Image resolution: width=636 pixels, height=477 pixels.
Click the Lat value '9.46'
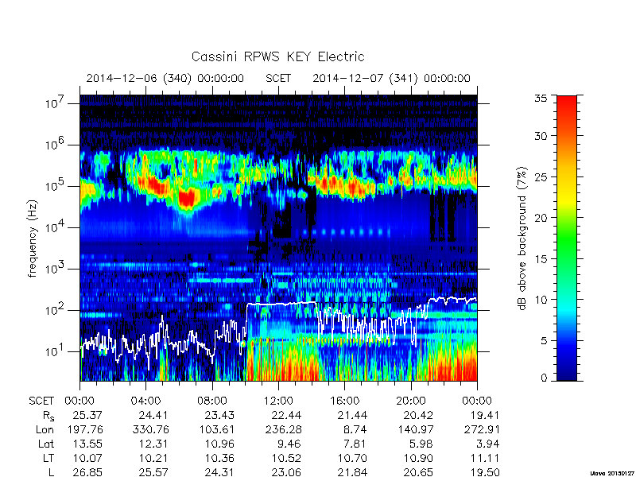click(289, 444)
